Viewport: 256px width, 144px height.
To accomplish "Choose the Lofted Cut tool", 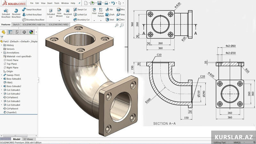I will (x=80, y=14).
